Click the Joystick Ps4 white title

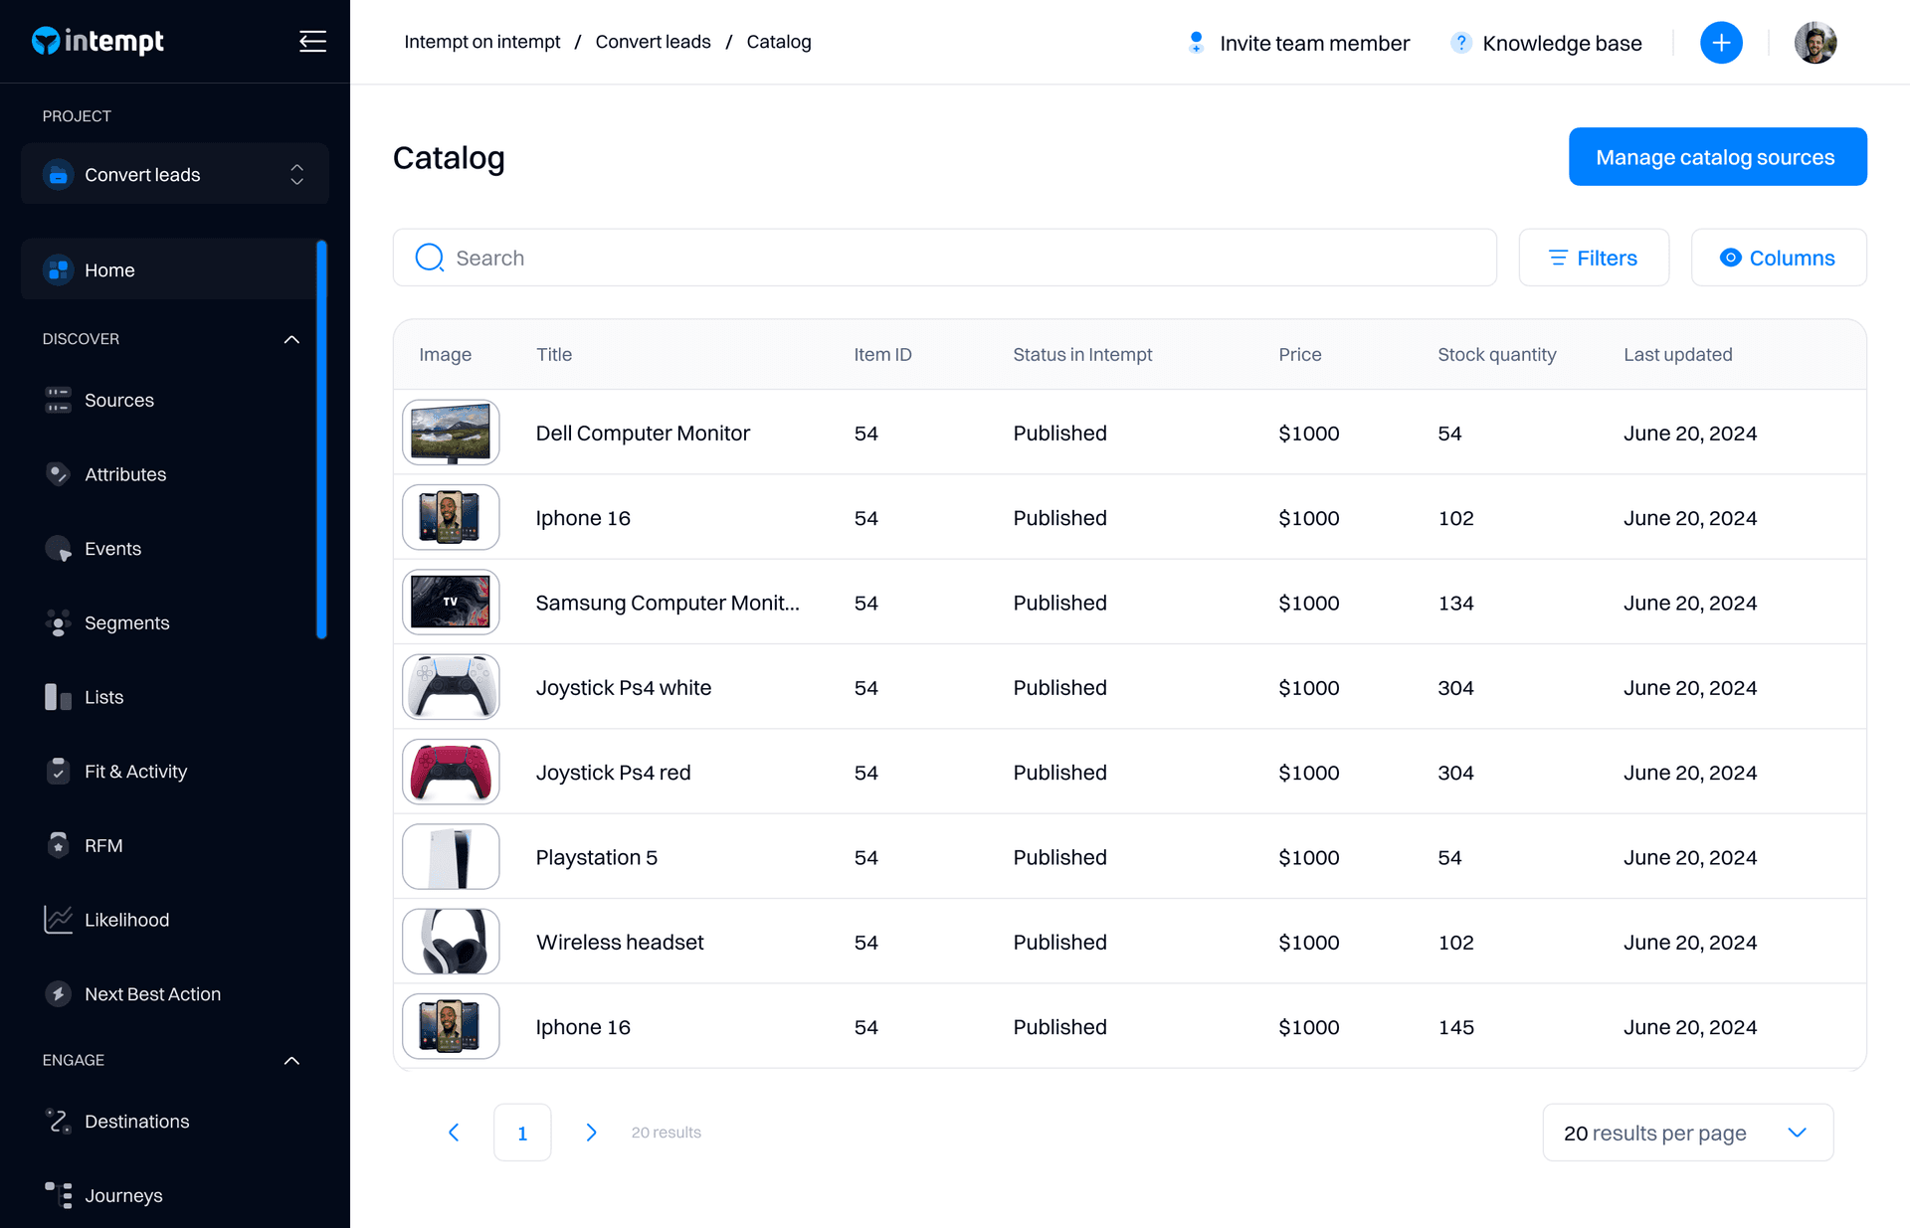(623, 687)
